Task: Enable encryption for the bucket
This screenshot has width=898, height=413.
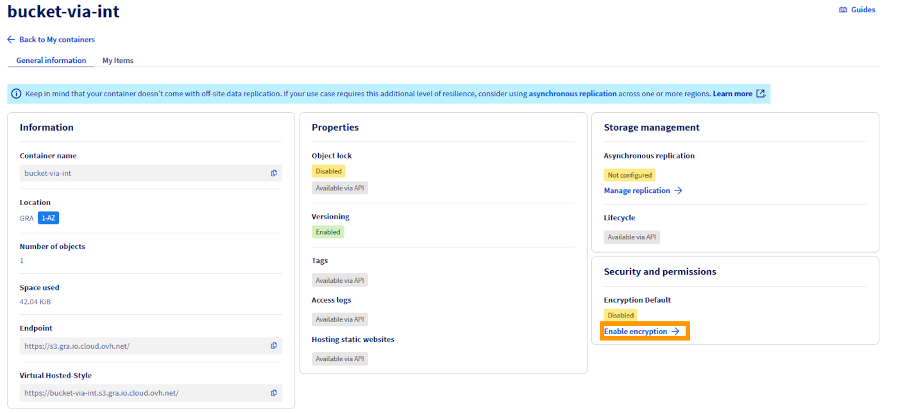Action: click(x=640, y=331)
